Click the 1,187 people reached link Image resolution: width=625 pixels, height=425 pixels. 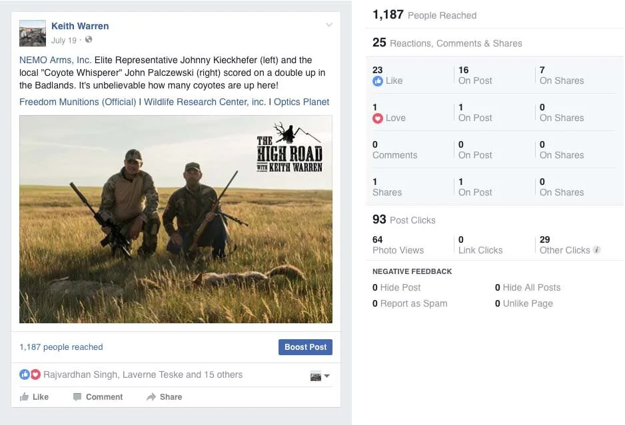[61, 347]
